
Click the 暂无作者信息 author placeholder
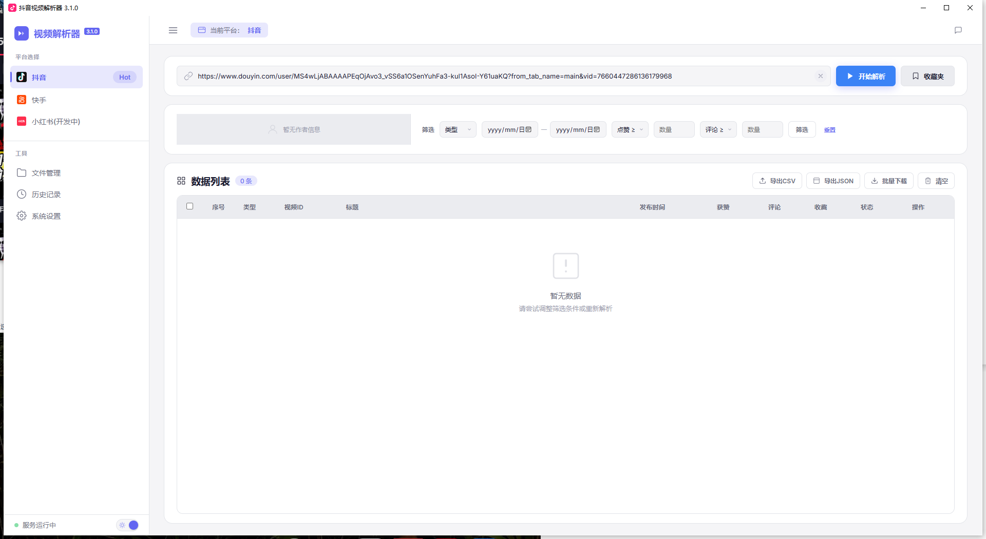[x=294, y=129]
